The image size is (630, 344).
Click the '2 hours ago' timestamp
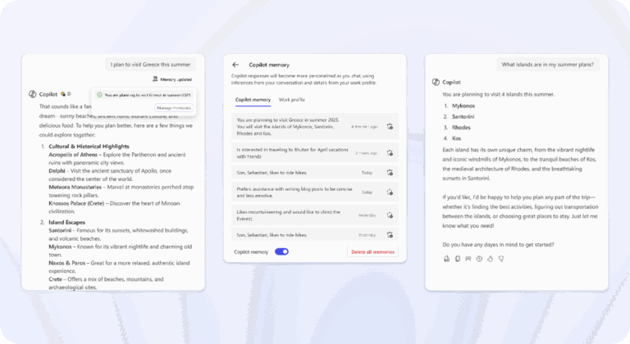366,153
